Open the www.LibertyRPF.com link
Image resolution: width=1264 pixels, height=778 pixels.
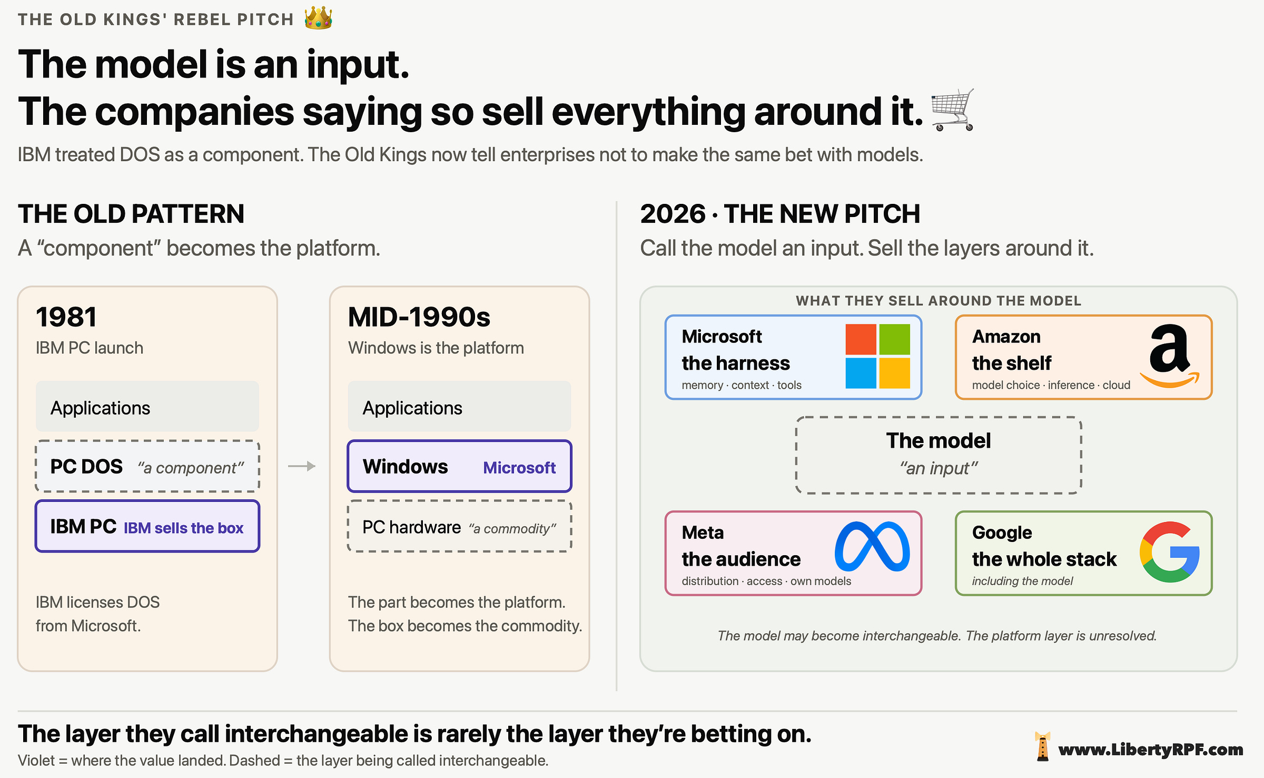[x=1151, y=749]
